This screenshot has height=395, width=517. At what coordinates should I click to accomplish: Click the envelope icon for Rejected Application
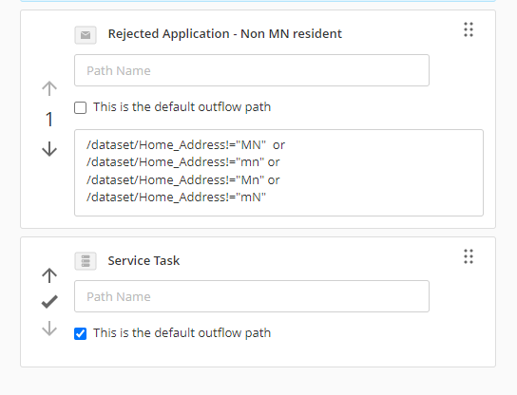(x=86, y=35)
